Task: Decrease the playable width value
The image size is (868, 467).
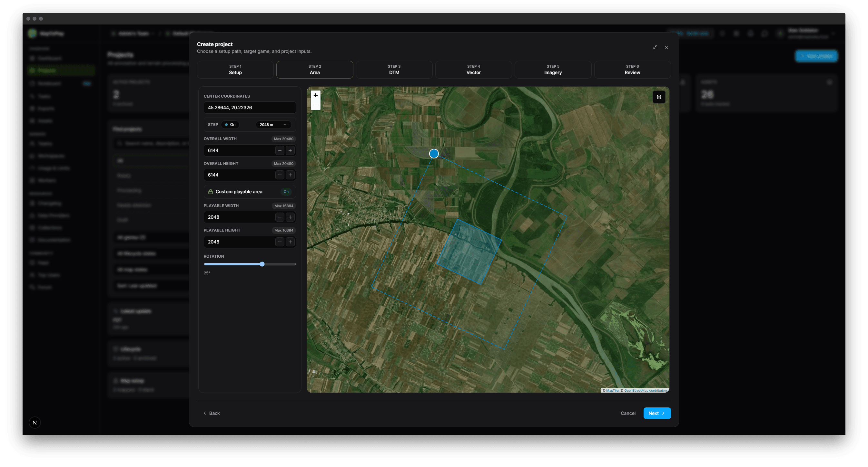Action: click(280, 217)
